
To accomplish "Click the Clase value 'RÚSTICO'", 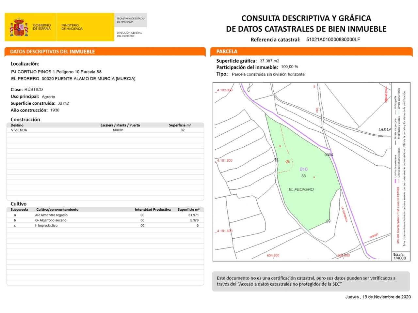I will 34,89.
